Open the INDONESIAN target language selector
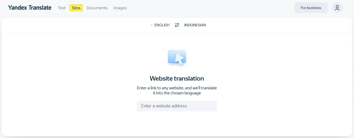 (x=195, y=25)
